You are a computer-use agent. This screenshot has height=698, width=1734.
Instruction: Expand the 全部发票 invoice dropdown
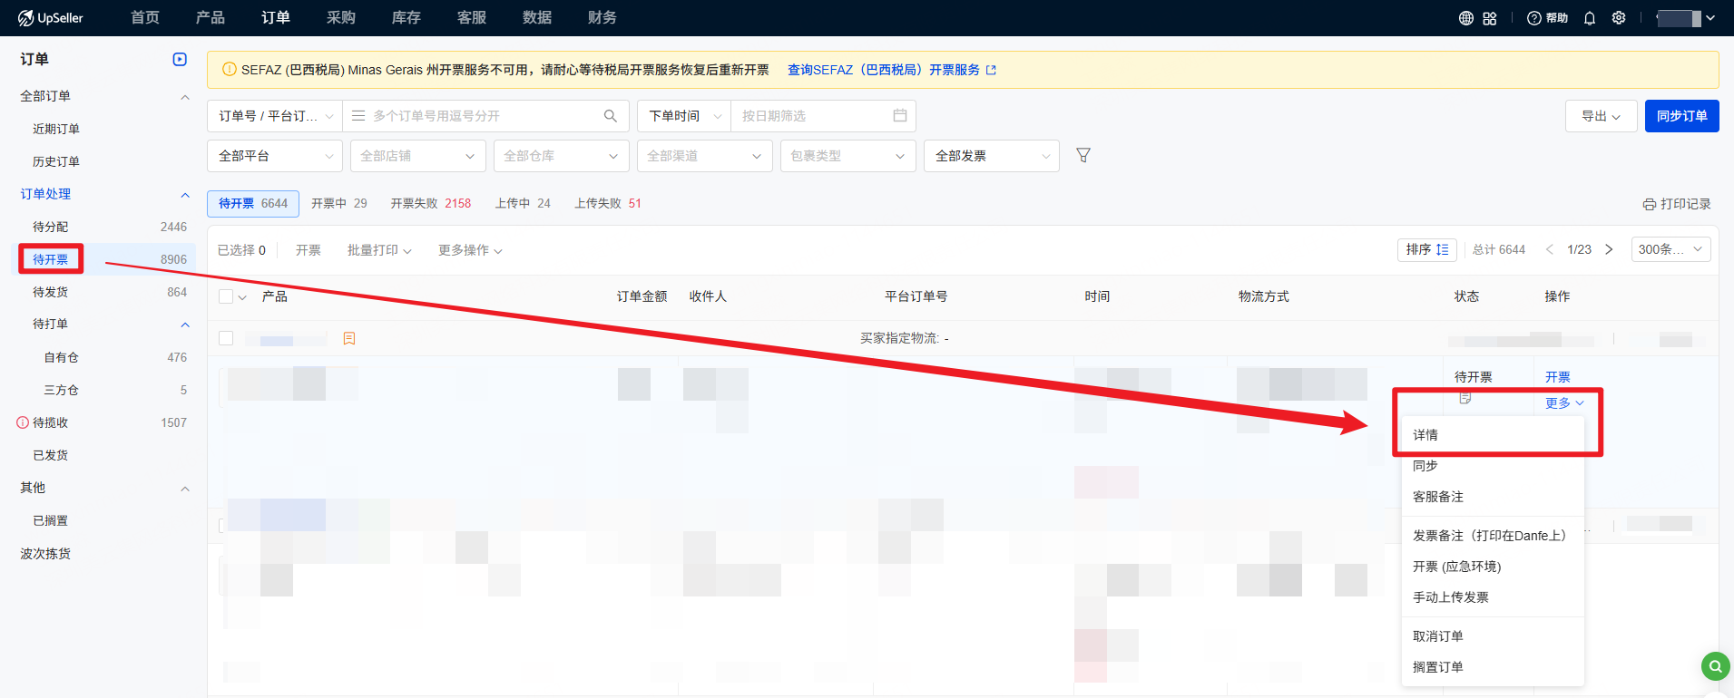[x=991, y=156]
